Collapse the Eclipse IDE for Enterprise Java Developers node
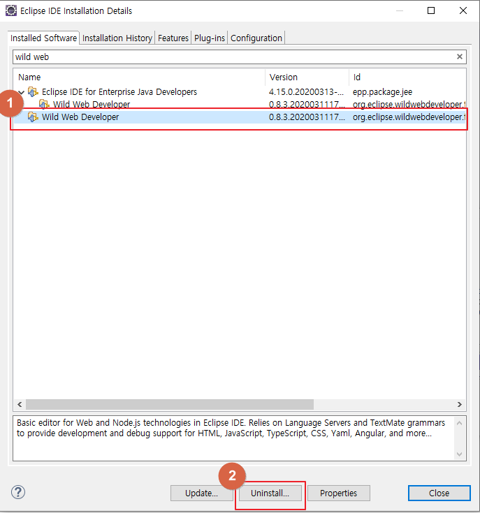Screen dimensions: 480x513 [22, 92]
